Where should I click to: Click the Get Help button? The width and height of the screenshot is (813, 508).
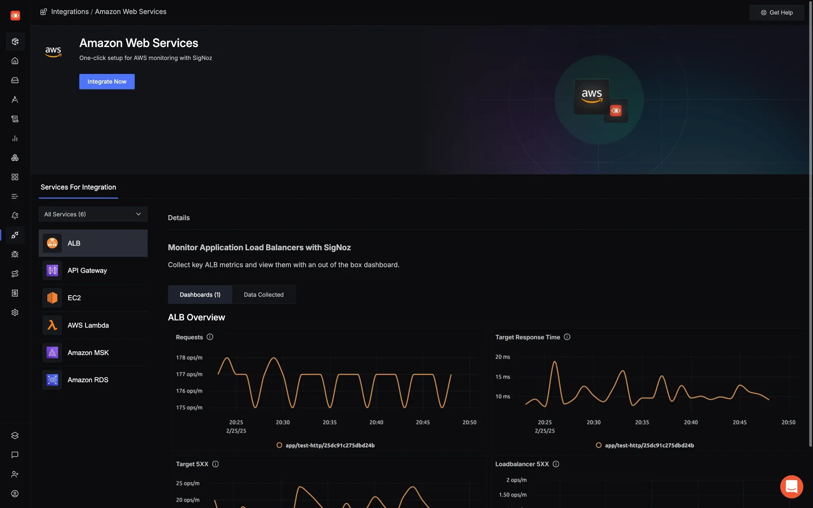(x=776, y=13)
